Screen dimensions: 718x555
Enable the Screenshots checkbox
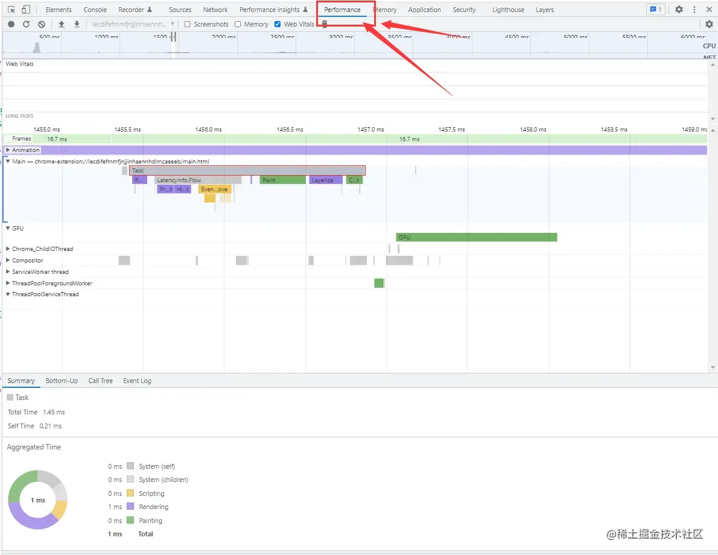187,24
